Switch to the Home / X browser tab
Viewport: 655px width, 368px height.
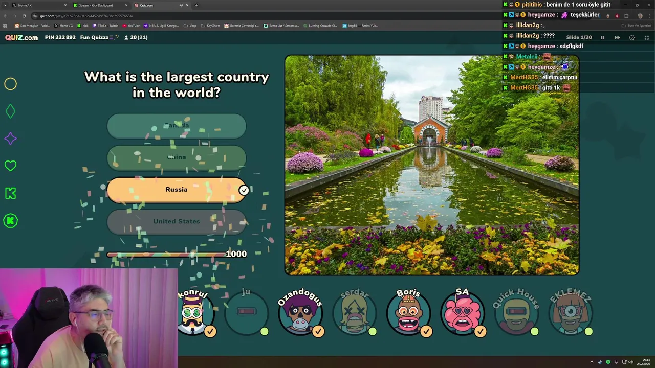click(x=38, y=5)
